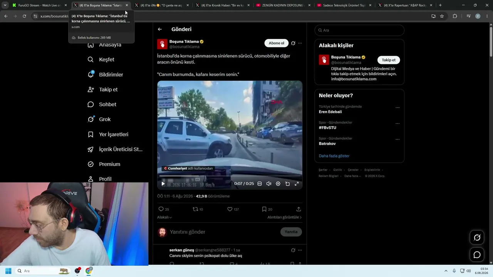The width and height of the screenshot is (493, 277).
Task: Open Daha fazla göster link
Action: click(334, 156)
